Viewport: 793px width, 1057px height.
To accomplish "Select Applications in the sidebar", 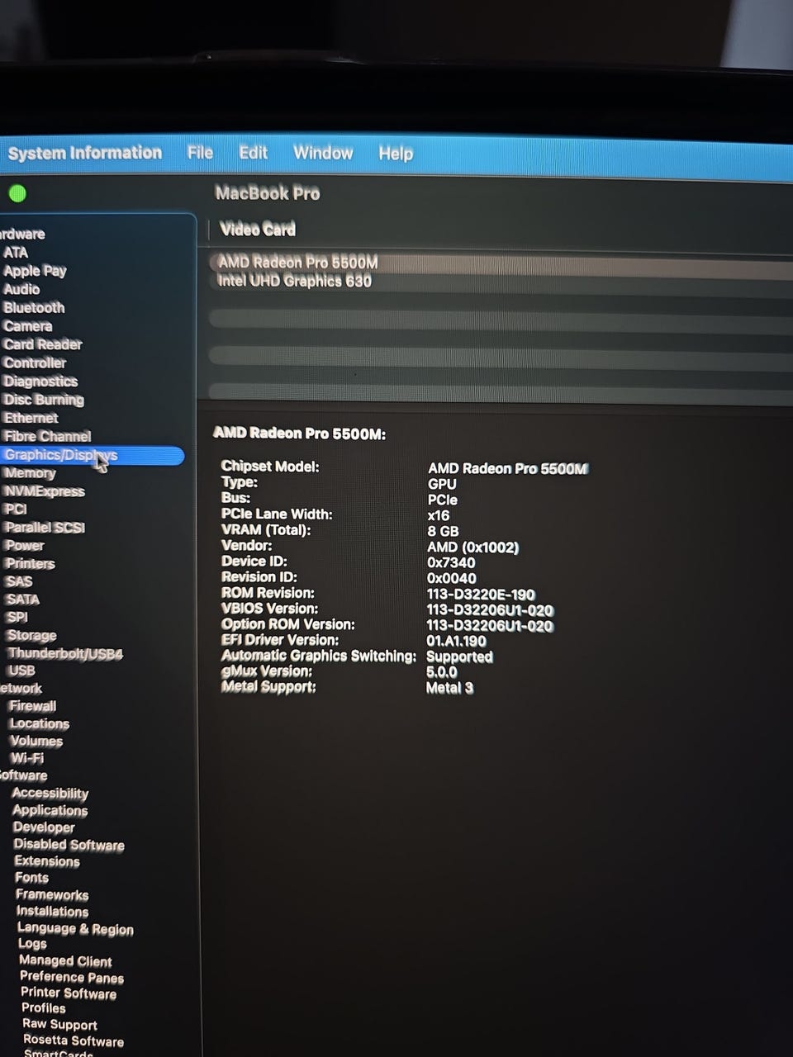I will 50,811.
